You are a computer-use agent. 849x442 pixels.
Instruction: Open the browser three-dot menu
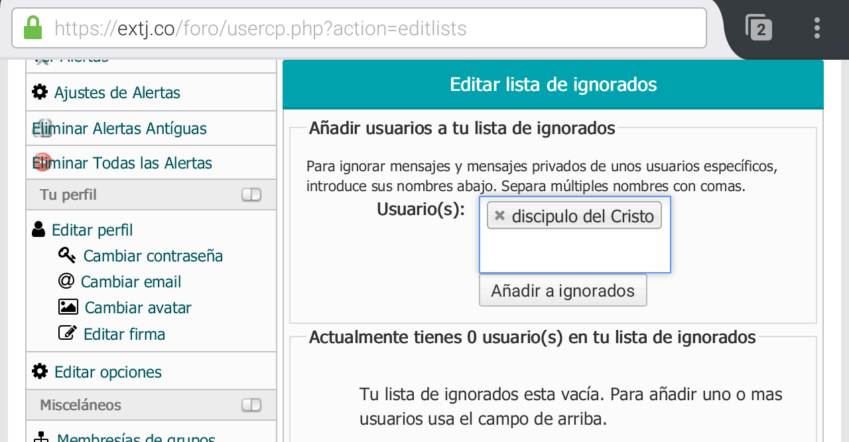(x=816, y=29)
